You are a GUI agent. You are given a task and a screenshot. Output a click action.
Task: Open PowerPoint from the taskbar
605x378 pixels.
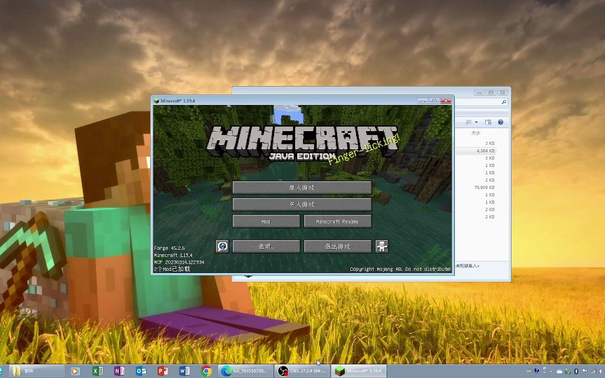[162, 371]
